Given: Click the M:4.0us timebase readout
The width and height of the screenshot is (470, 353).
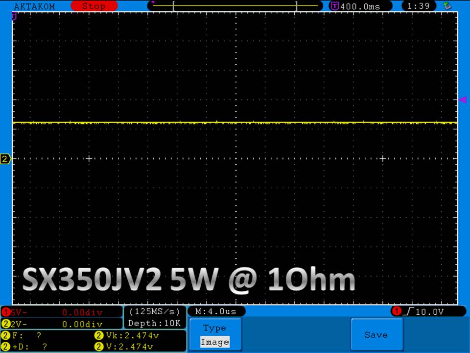Looking at the screenshot, I should [216, 312].
